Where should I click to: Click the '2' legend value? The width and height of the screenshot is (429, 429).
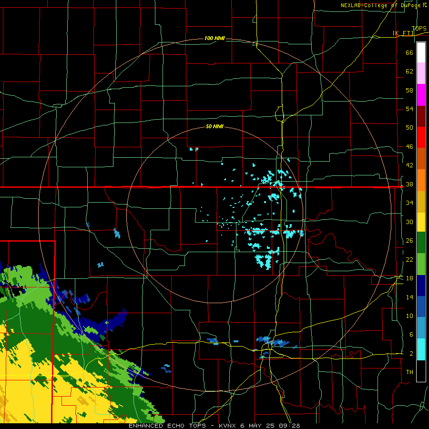pos(411,354)
